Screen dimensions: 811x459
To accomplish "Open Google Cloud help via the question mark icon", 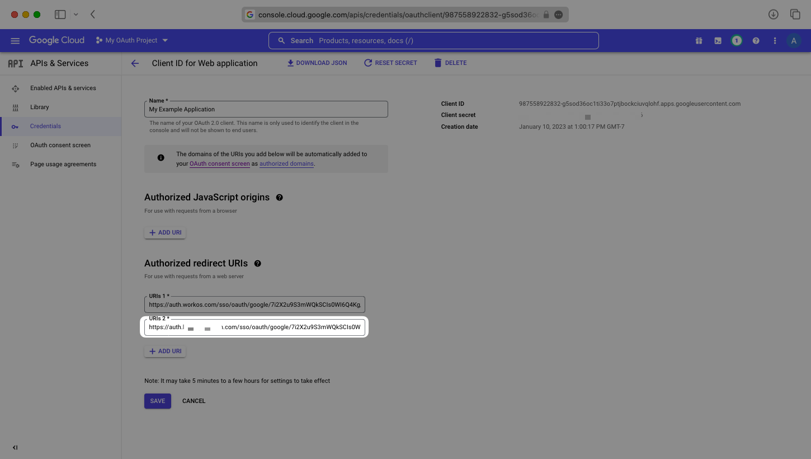I will 756,40.
